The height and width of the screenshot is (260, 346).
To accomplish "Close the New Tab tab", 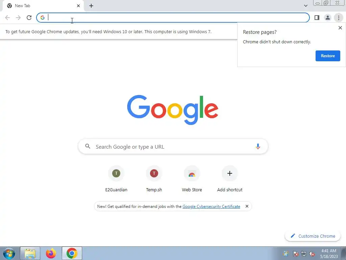I will point(78,6).
